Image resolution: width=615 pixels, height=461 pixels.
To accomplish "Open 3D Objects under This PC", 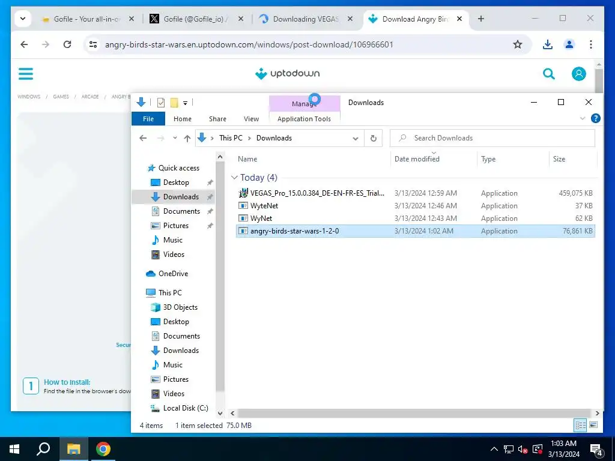I will tap(180, 307).
